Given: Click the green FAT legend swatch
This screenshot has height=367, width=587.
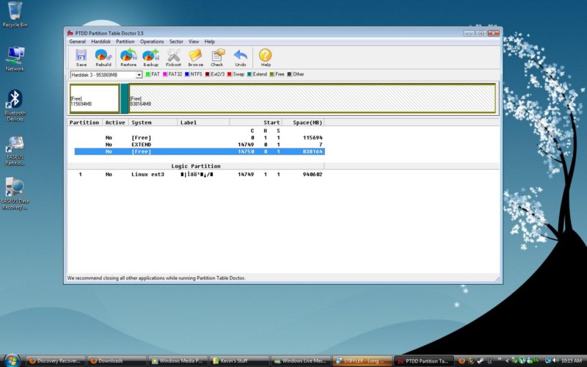Looking at the screenshot, I should (148, 75).
